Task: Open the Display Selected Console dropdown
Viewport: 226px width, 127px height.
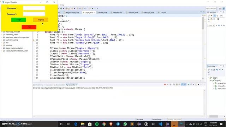Action: coord(194,85)
